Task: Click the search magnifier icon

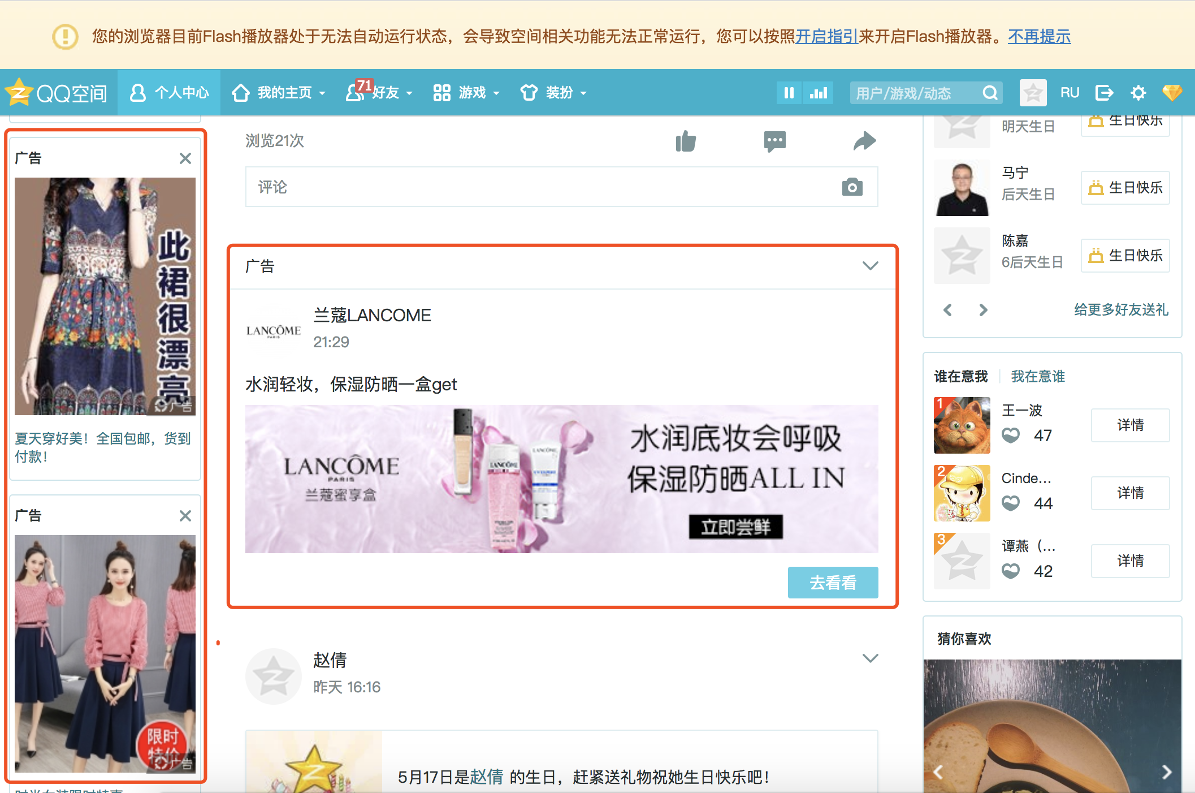Action: (x=990, y=93)
